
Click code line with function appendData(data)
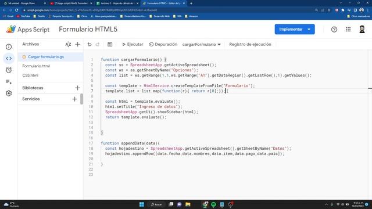(x=130, y=143)
